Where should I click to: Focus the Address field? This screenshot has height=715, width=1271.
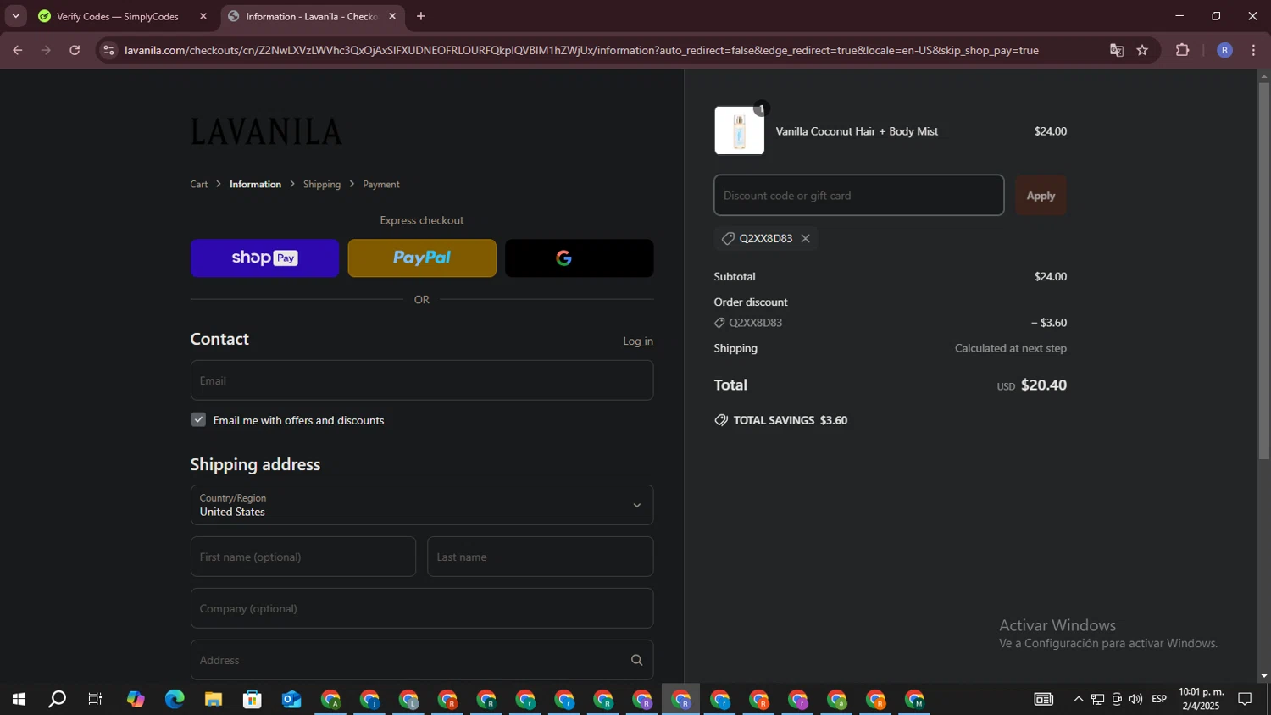click(422, 660)
